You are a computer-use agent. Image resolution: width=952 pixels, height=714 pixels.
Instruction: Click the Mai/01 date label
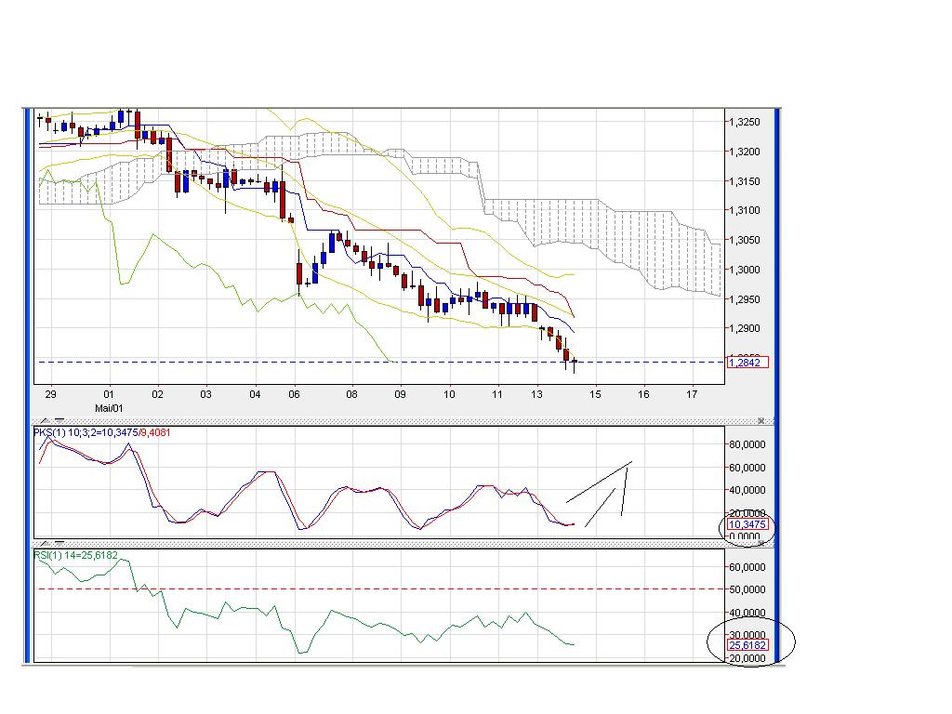(109, 409)
